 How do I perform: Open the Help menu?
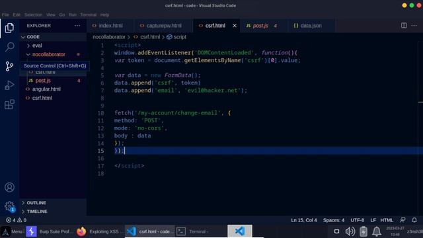tap(104, 15)
